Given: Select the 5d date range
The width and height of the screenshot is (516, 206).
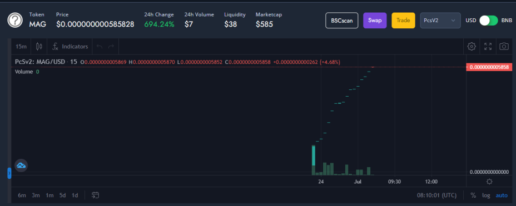Looking at the screenshot, I should [x=62, y=195].
